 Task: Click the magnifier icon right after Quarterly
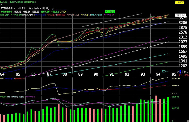[x=44, y=9]
